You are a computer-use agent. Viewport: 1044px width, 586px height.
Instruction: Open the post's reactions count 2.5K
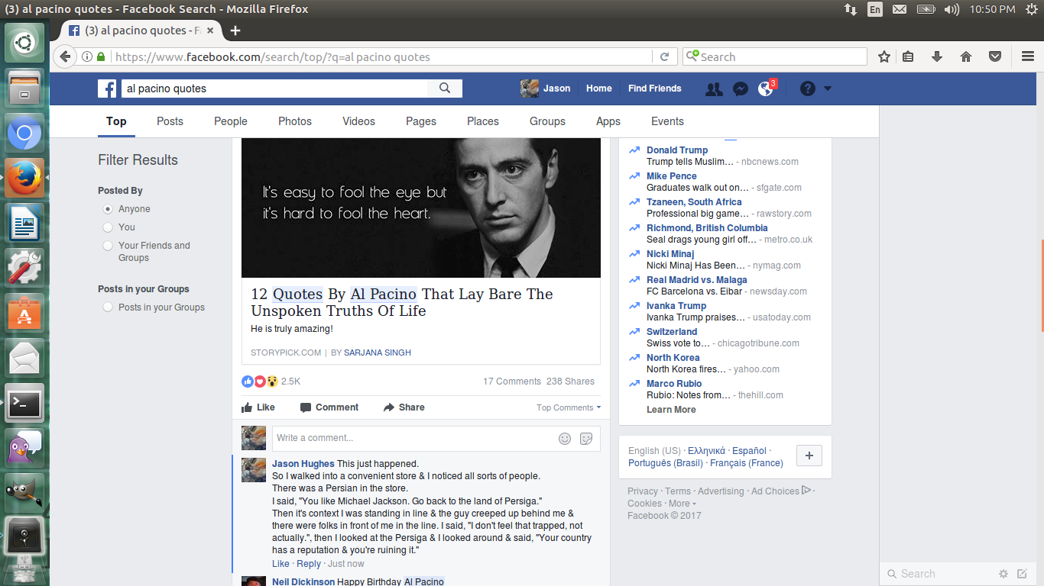(291, 382)
